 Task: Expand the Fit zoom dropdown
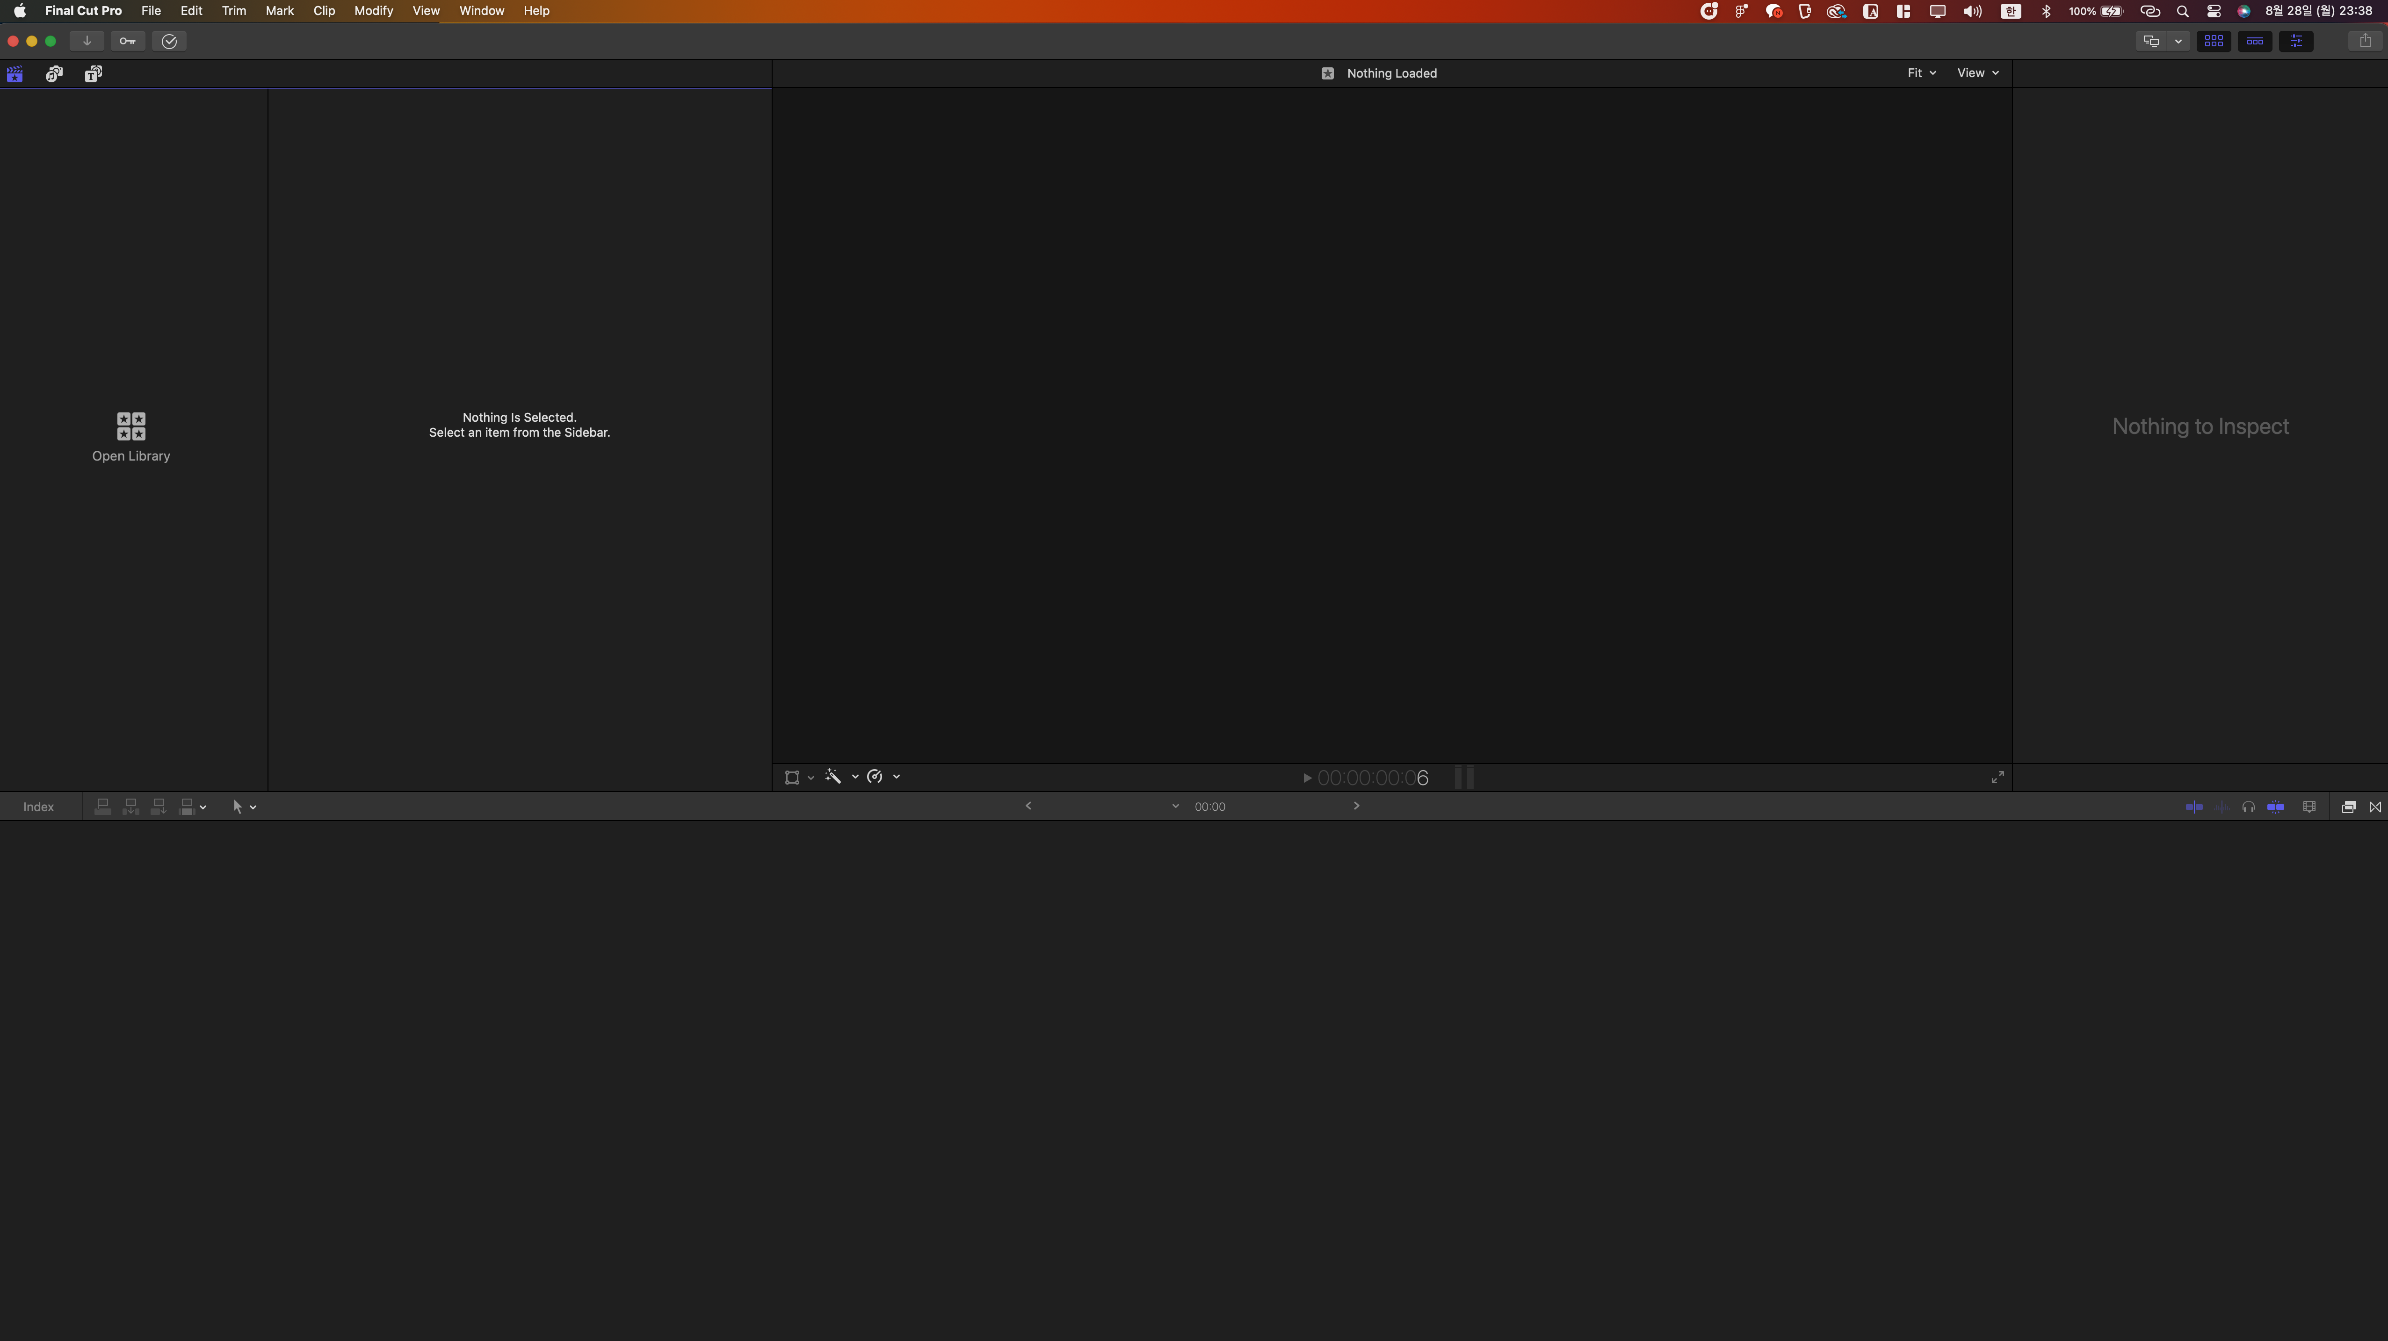click(x=1921, y=73)
